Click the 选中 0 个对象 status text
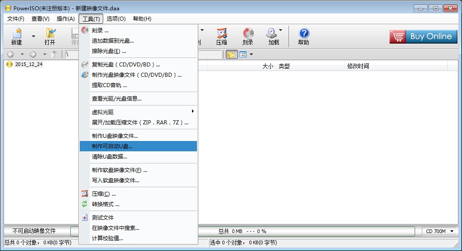 tap(243, 242)
